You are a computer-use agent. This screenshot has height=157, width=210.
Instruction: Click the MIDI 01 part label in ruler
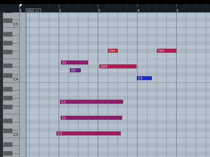coord(33,11)
